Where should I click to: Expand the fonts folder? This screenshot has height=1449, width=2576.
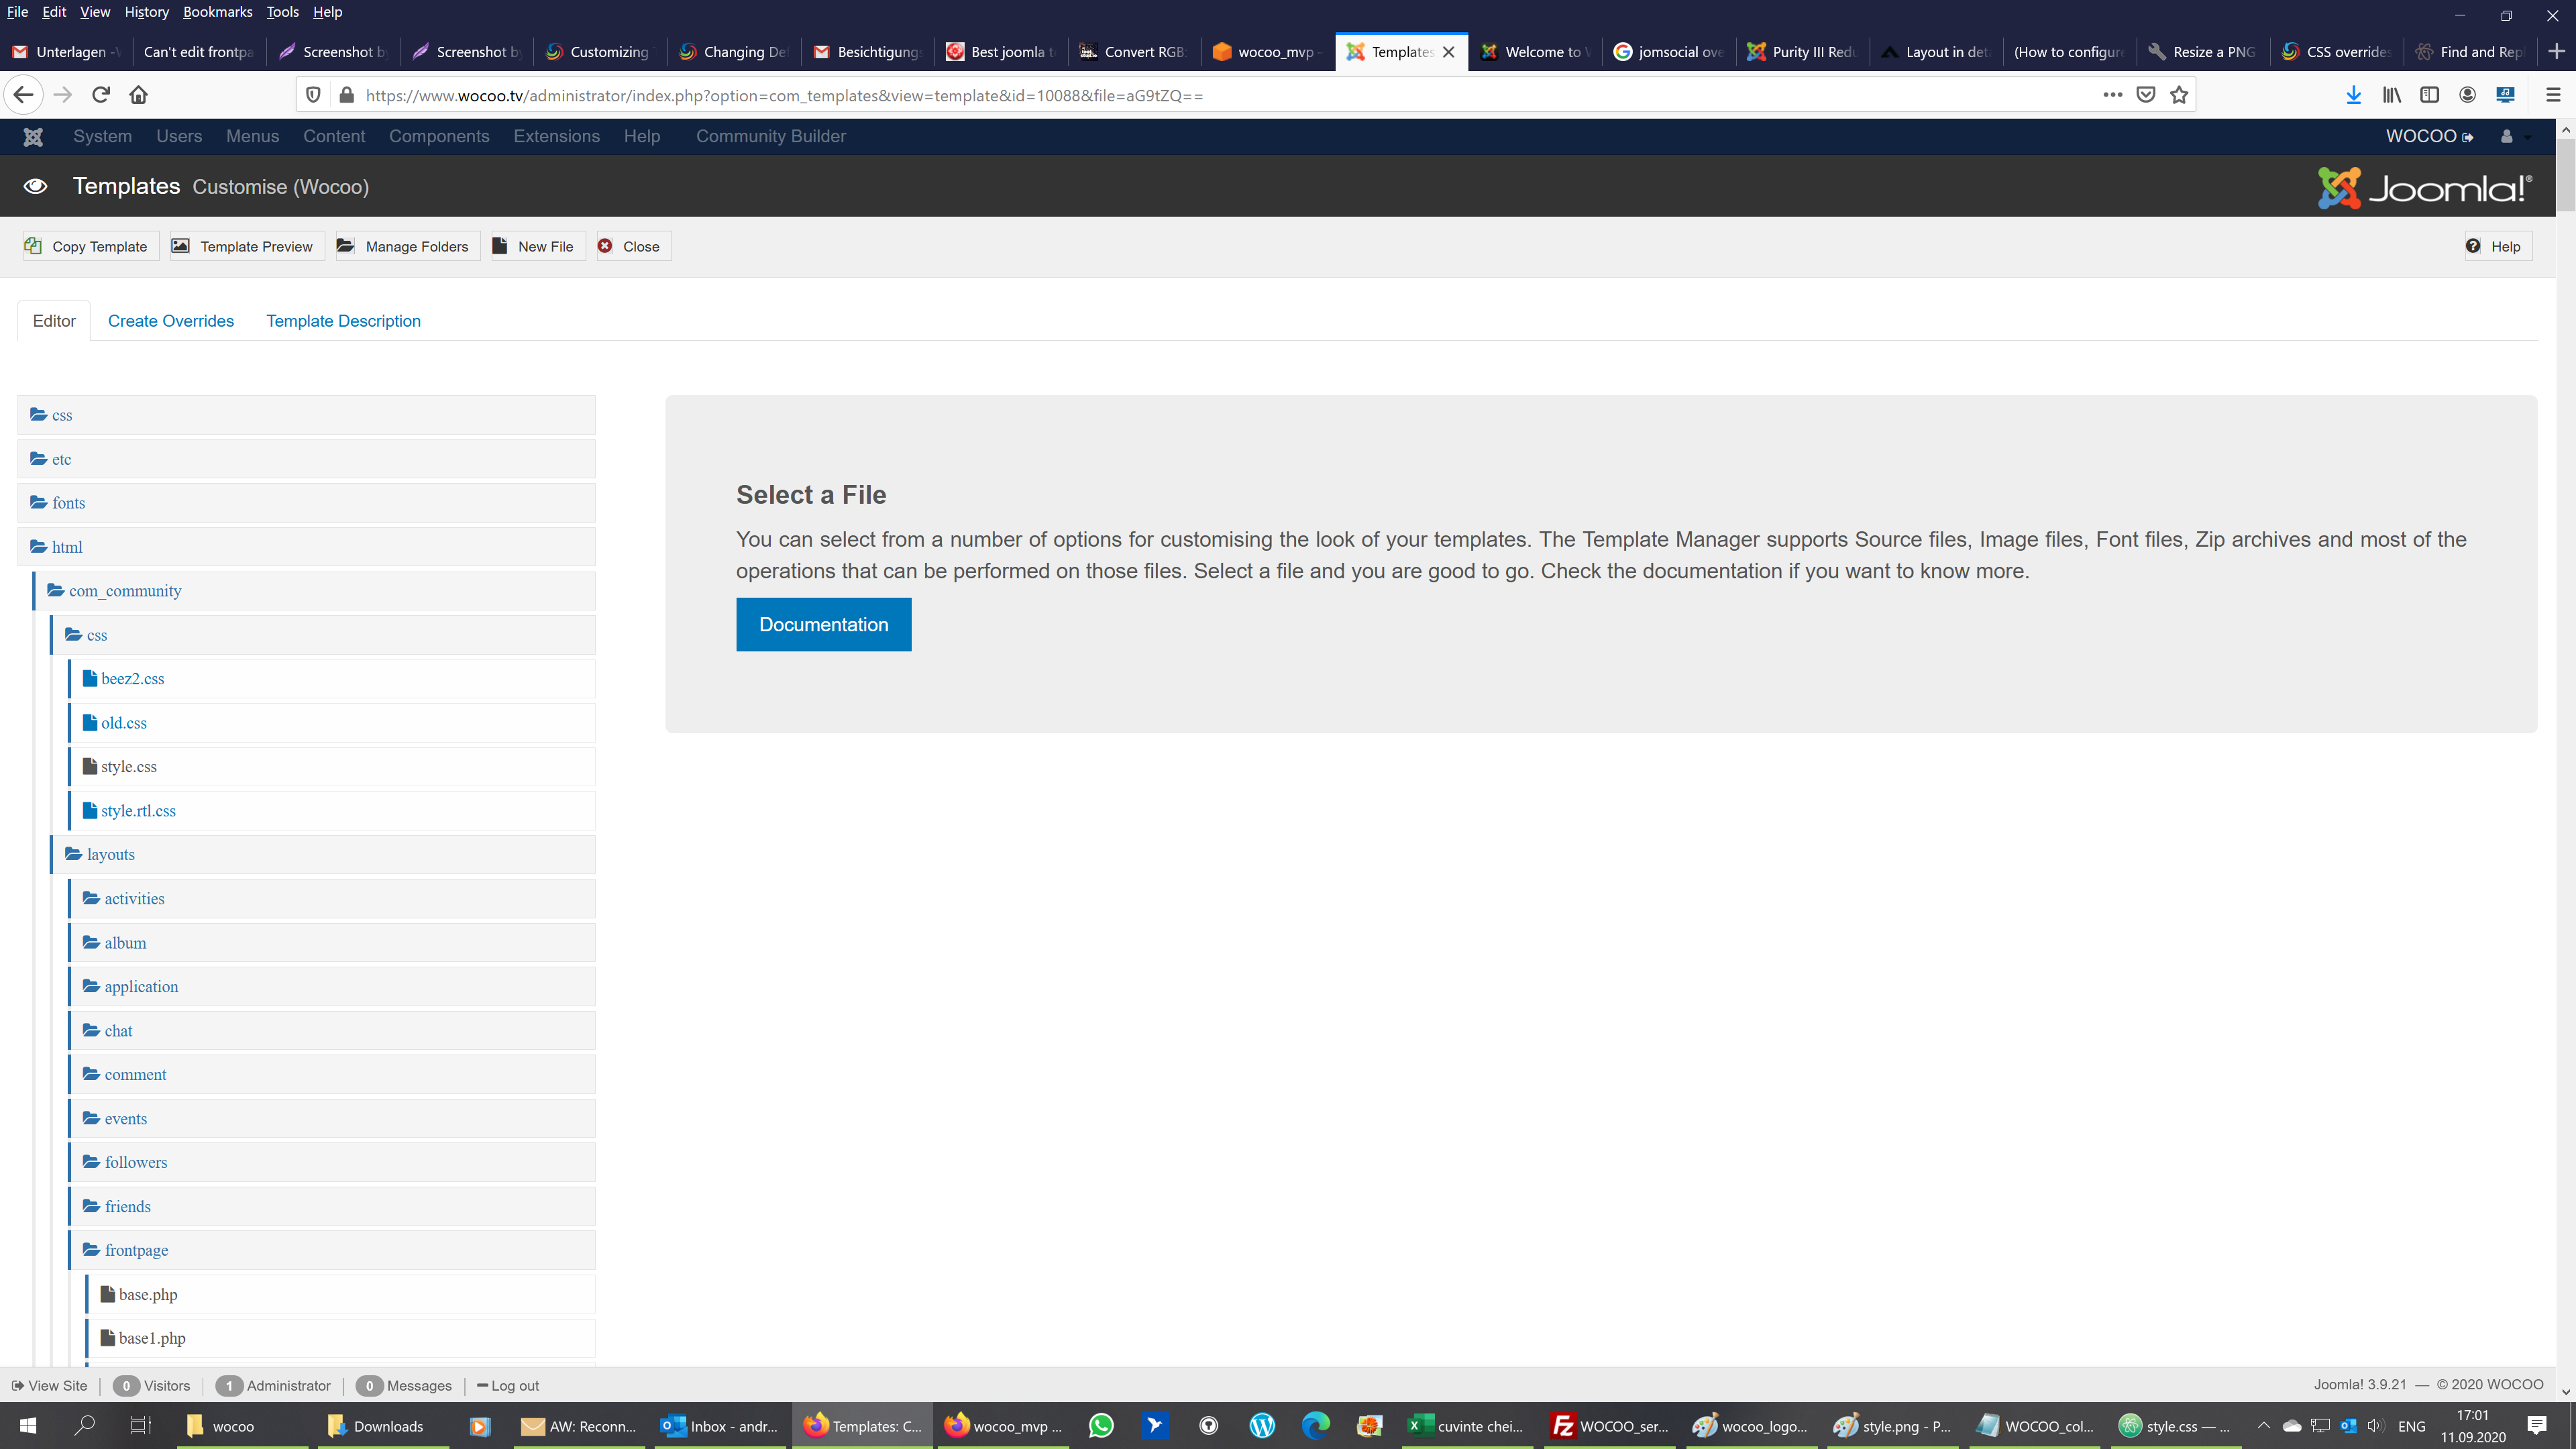[68, 503]
